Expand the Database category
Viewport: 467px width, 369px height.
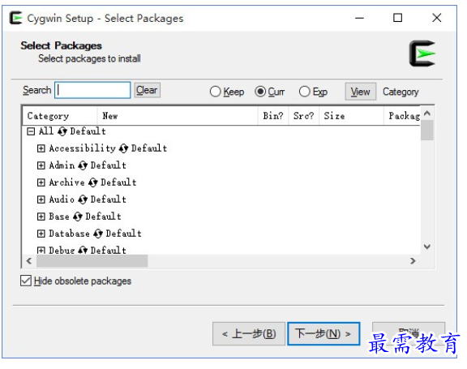pyautogui.click(x=41, y=234)
